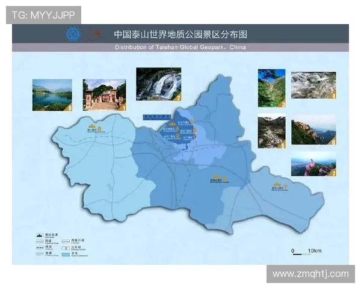
Task: Click scenic area label numbered 1 on map
Action: tap(190, 138)
